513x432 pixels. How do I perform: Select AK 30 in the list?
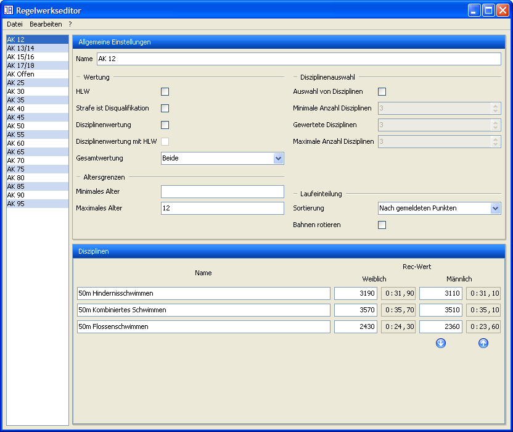(38, 91)
